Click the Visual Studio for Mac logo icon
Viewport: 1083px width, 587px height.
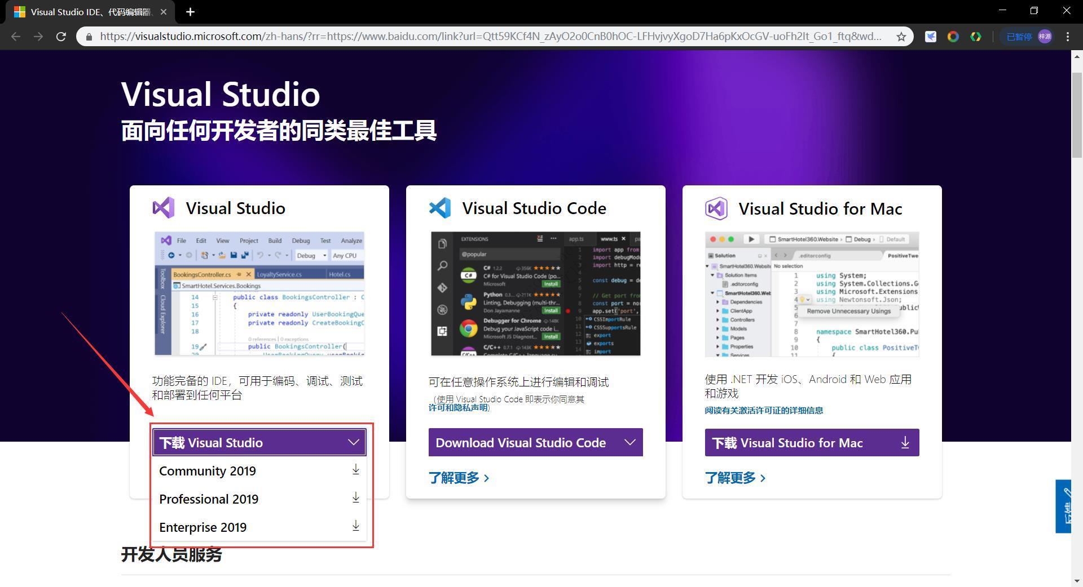tap(716, 208)
